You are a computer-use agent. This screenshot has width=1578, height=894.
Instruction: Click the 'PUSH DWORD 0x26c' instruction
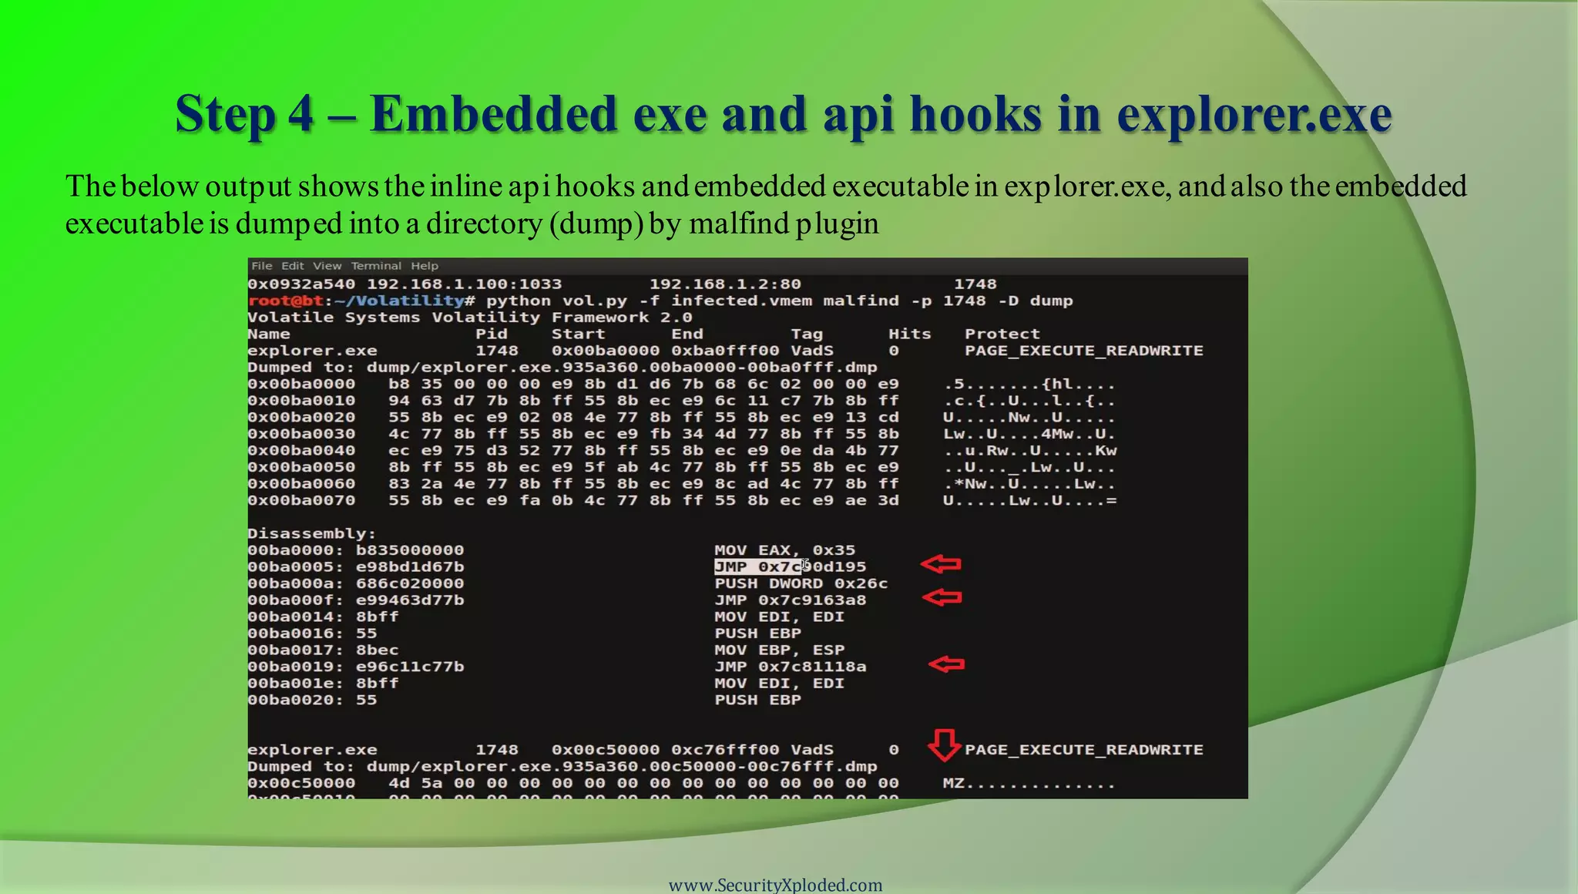801,584
